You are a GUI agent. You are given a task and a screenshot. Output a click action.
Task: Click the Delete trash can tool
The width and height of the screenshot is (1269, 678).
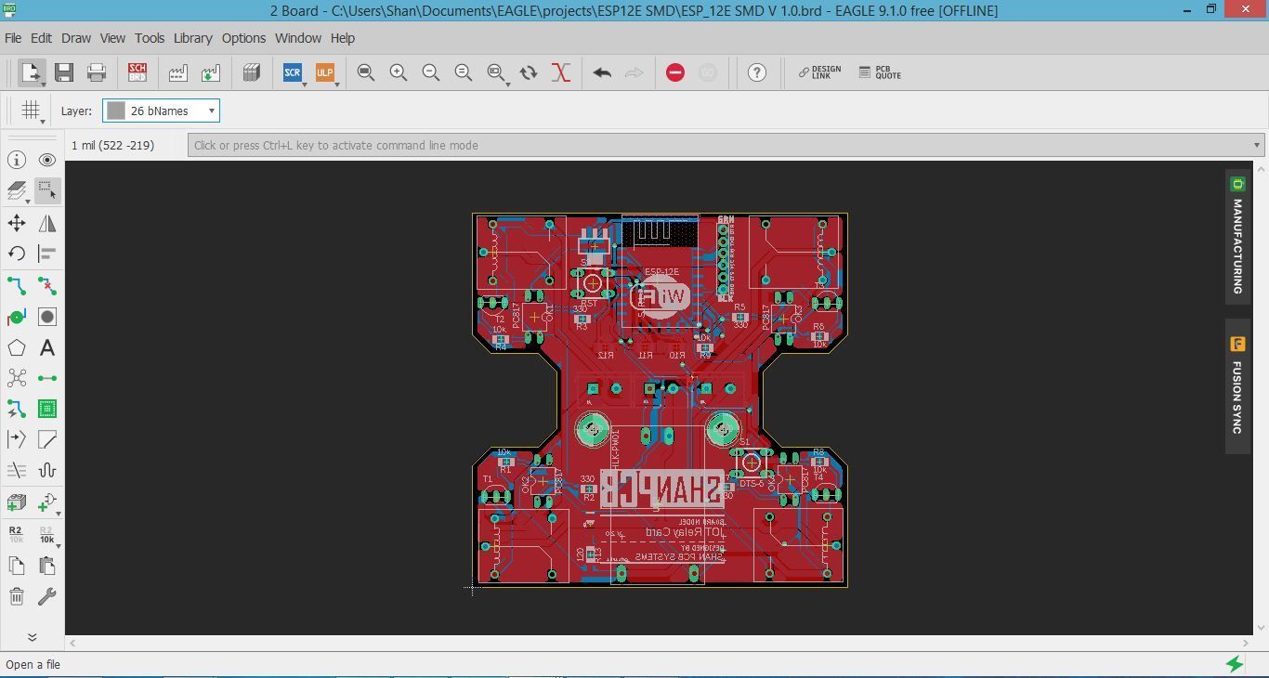click(x=17, y=596)
